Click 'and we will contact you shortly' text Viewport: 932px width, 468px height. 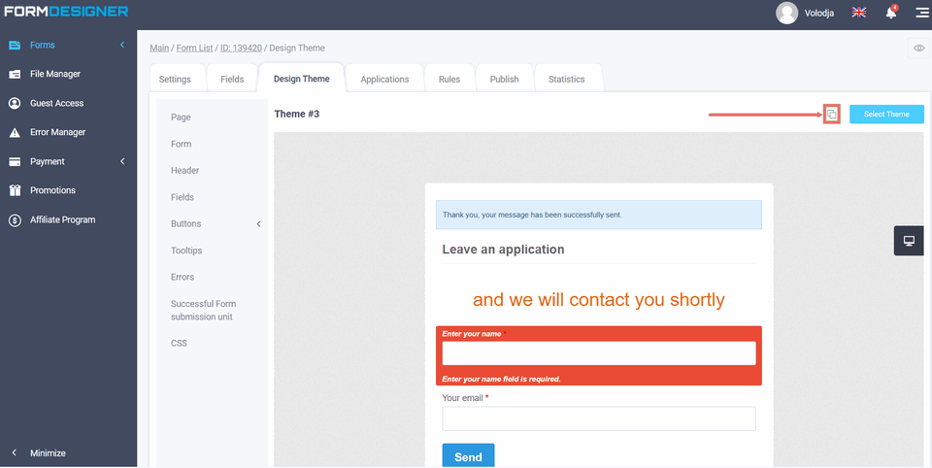[x=599, y=300]
